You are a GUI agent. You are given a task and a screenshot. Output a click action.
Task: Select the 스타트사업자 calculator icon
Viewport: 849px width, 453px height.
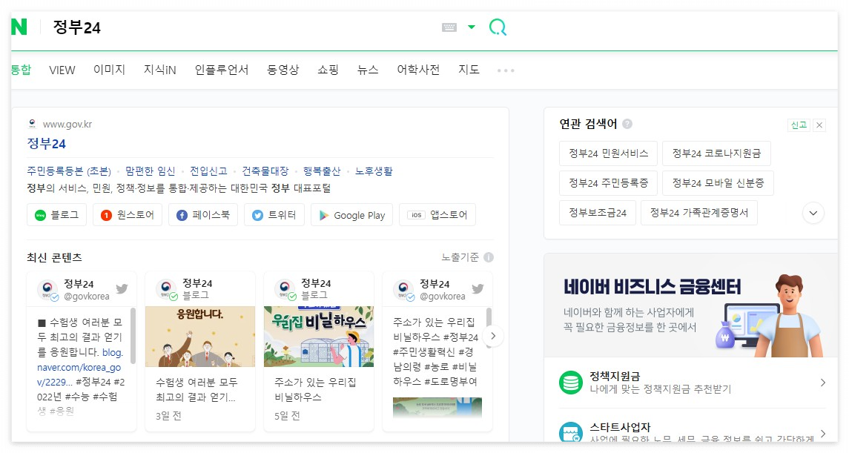pos(569,431)
